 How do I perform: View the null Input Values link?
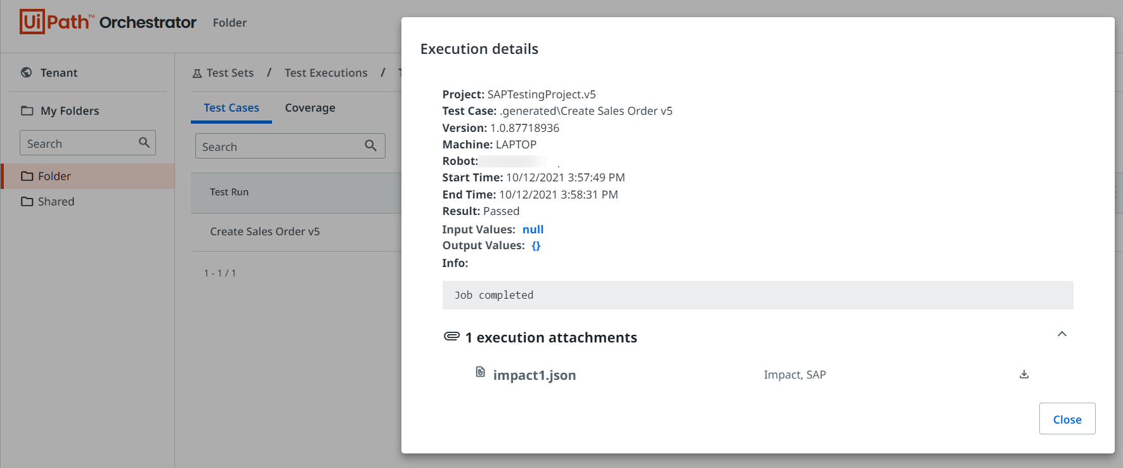tap(533, 230)
